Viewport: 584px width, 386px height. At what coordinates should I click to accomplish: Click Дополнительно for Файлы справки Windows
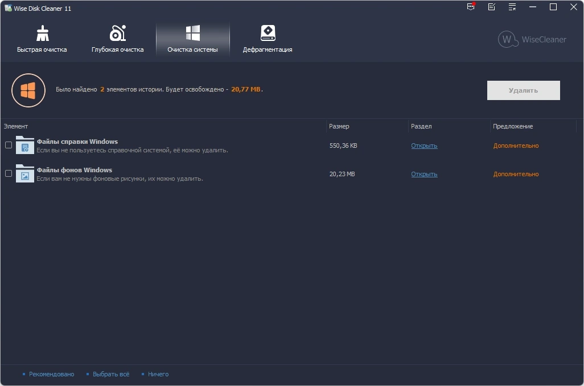click(516, 146)
